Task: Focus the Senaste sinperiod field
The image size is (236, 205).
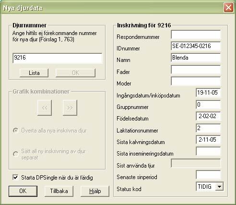Action: [208, 175]
